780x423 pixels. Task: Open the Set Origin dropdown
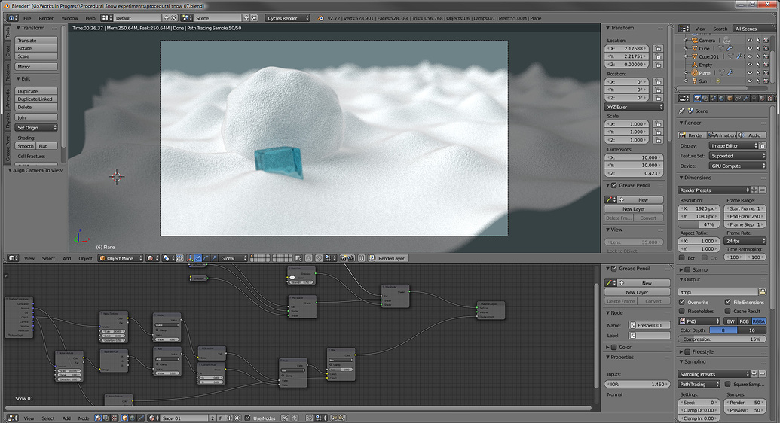[36, 128]
